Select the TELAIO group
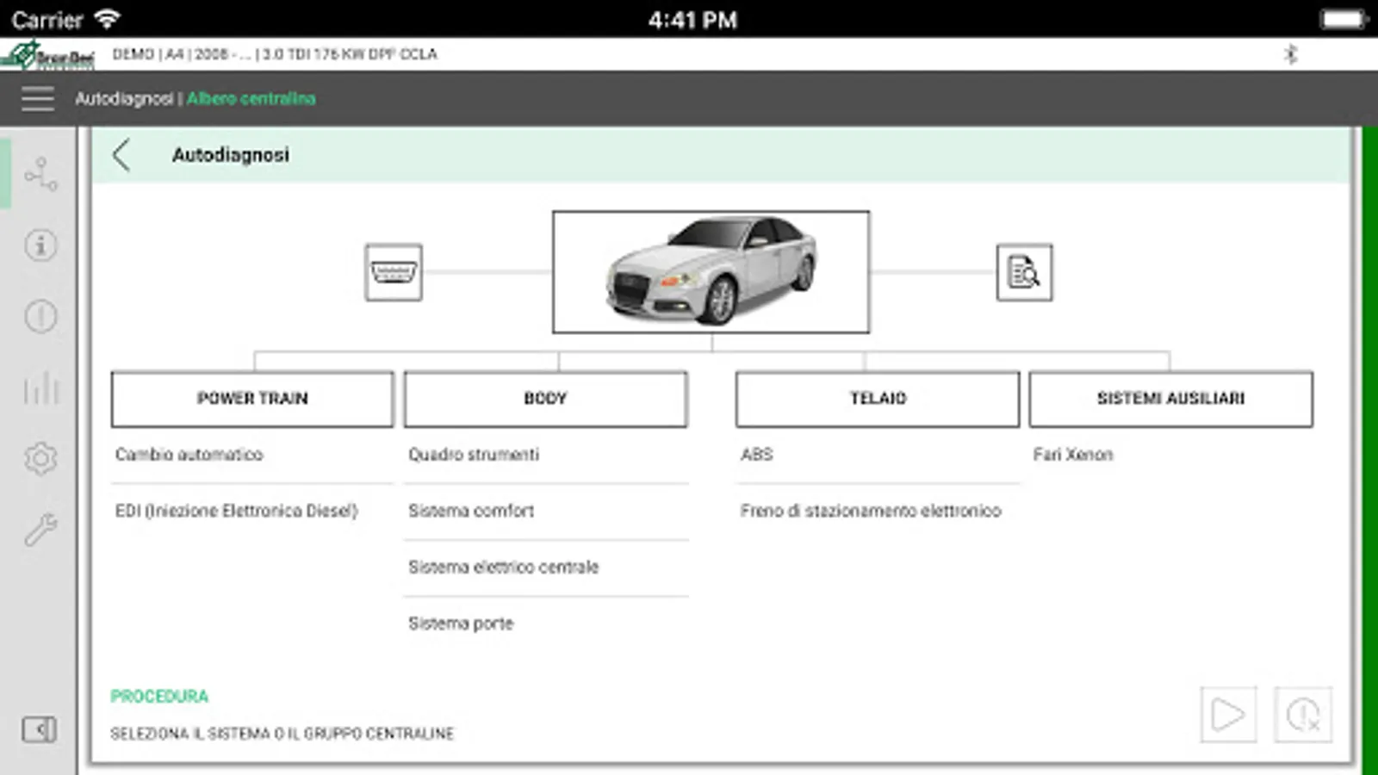 click(x=878, y=399)
